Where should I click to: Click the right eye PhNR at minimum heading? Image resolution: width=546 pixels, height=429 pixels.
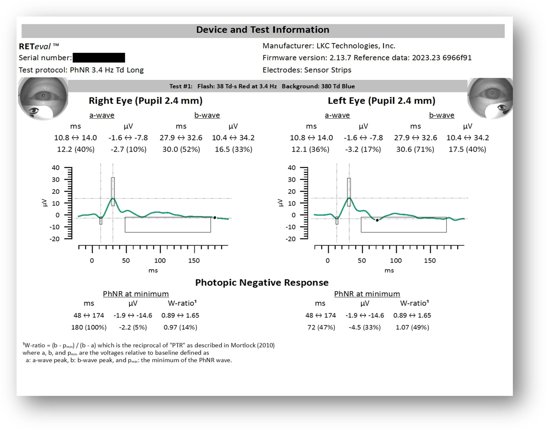click(x=136, y=294)
